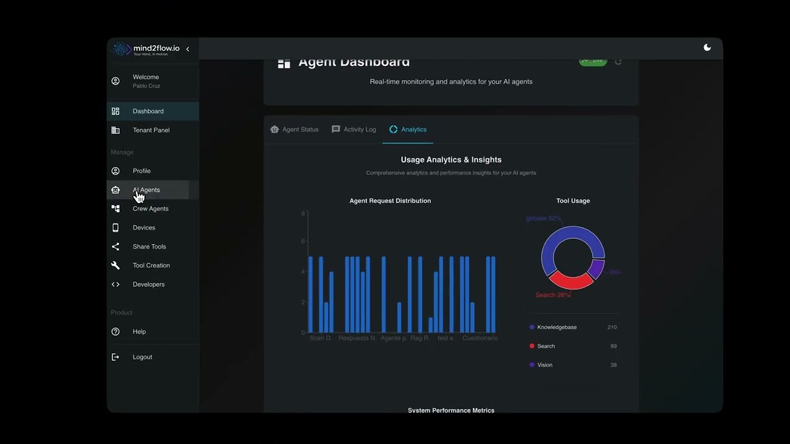Open the AI Agents robot icon
This screenshot has width=790, height=444.
coord(115,190)
